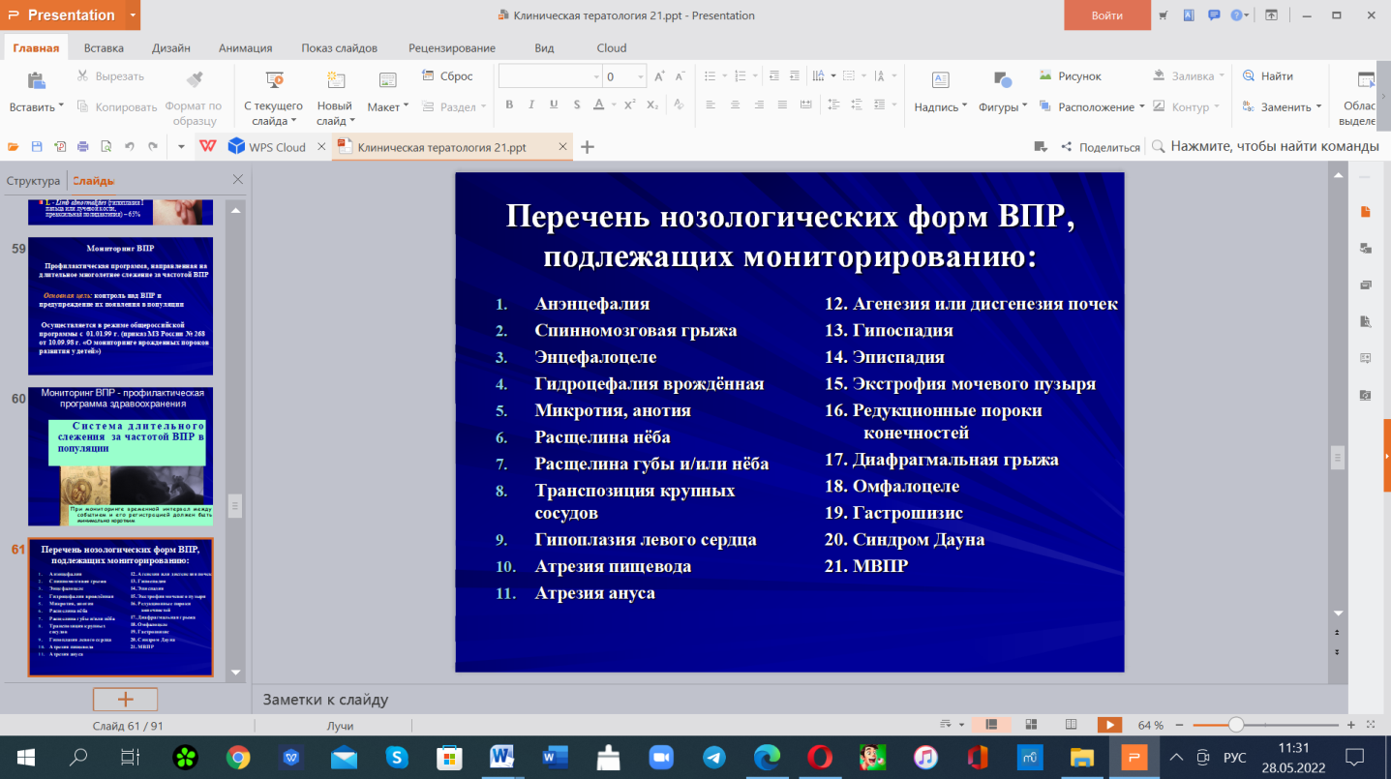Select slide 60 thumbnail

(x=120, y=457)
